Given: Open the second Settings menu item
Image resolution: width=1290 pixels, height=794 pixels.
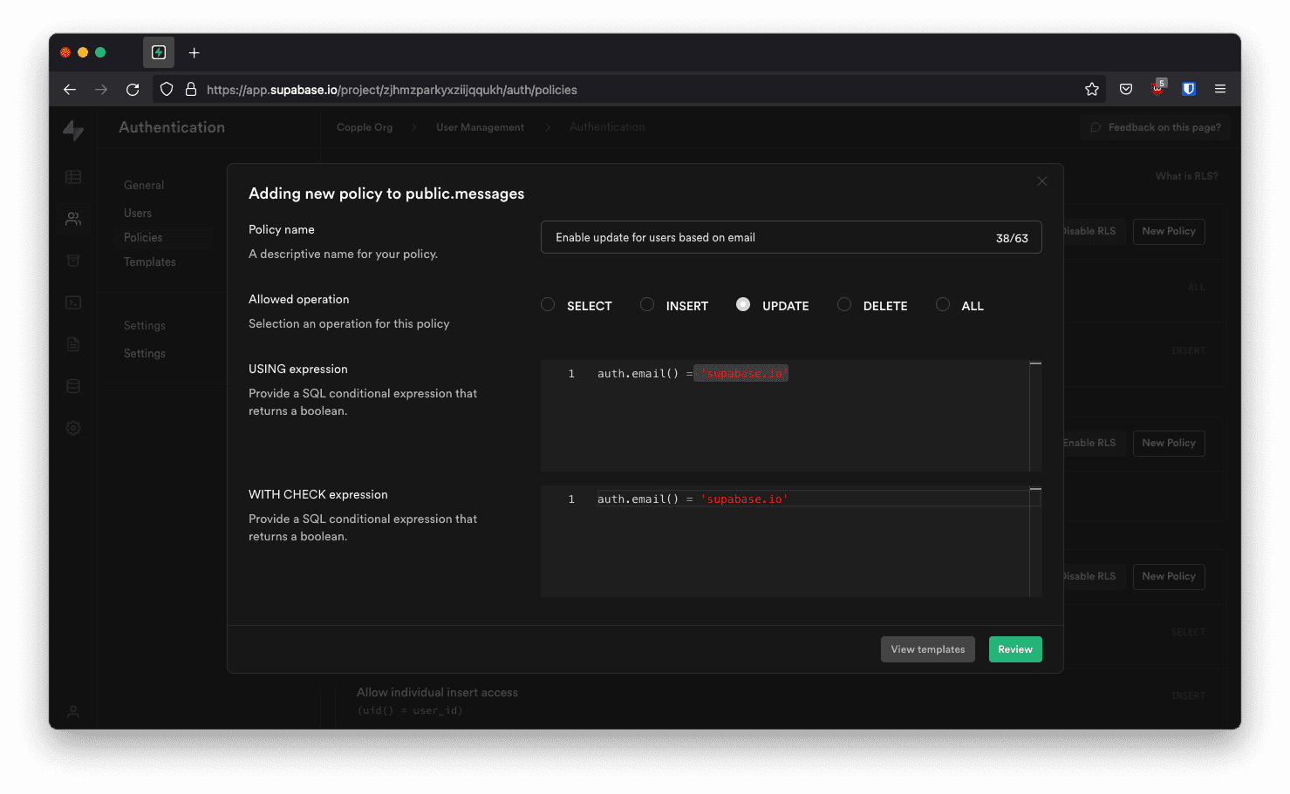Looking at the screenshot, I should 145,353.
